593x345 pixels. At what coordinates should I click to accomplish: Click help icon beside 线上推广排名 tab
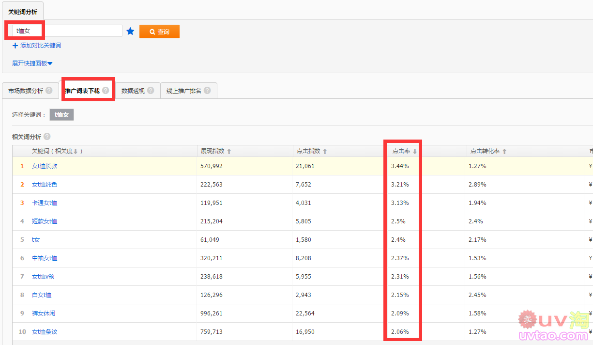[x=207, y=91]
